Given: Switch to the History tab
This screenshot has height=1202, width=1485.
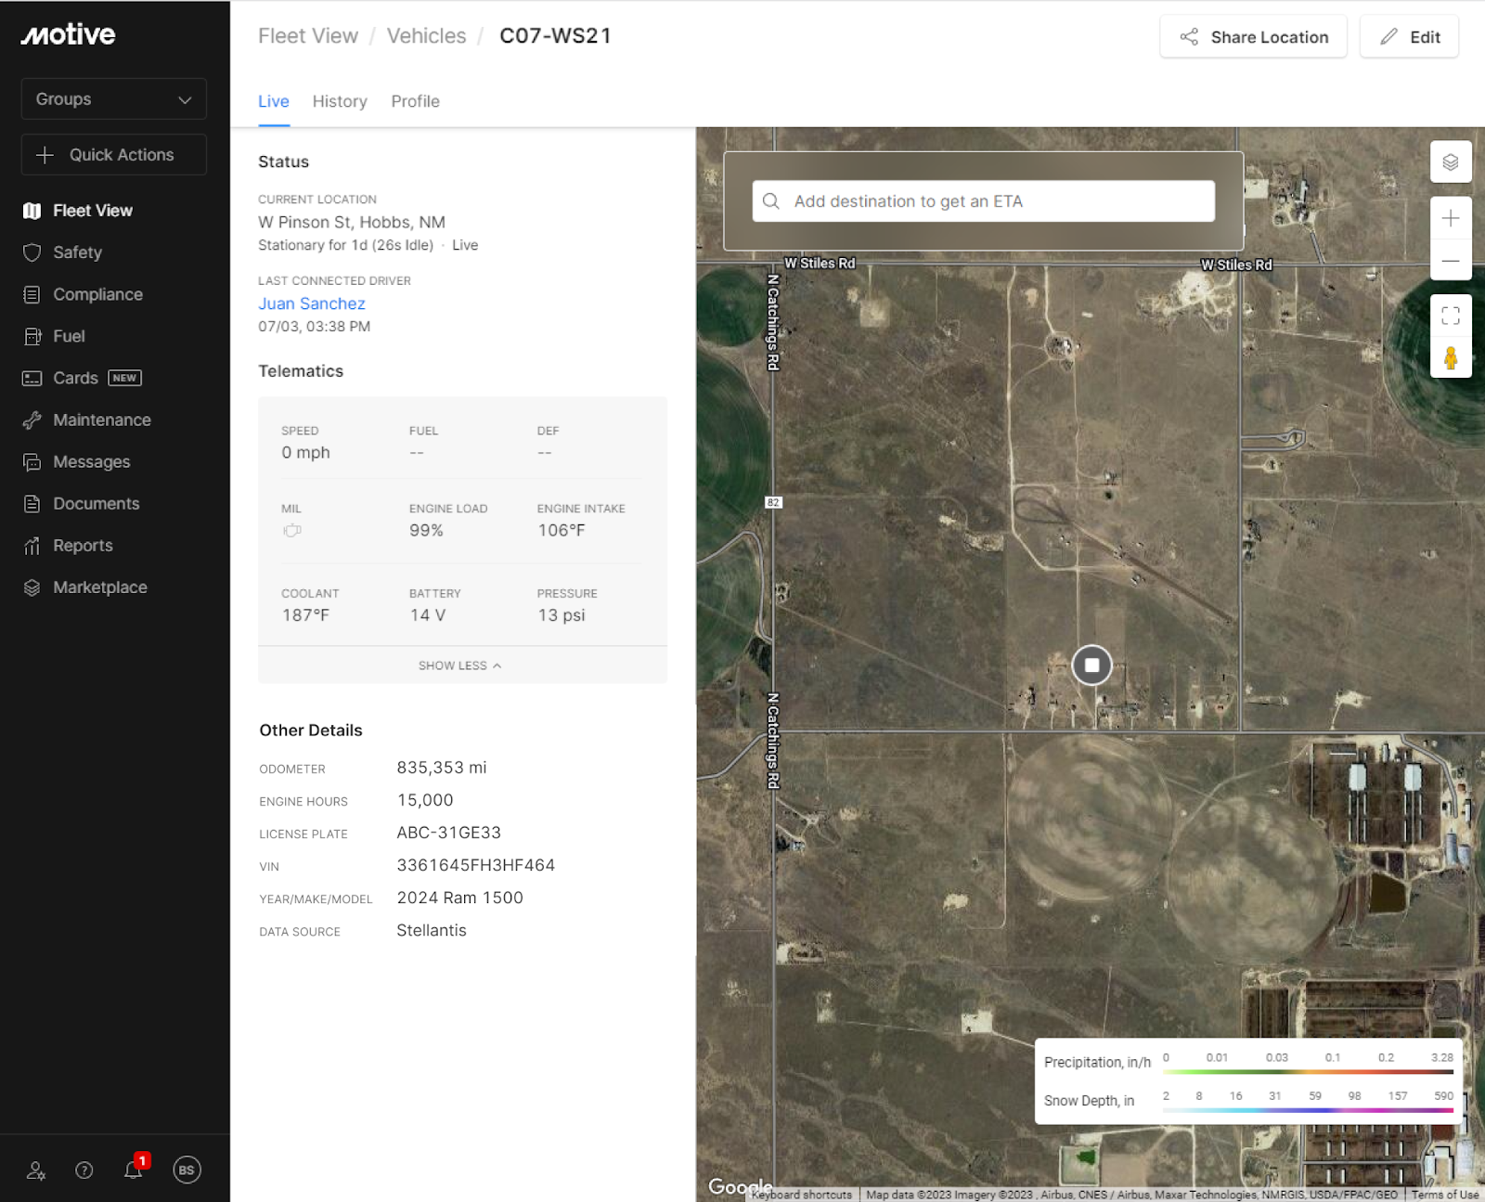Looking at the screenshot, I should (339, 101).
